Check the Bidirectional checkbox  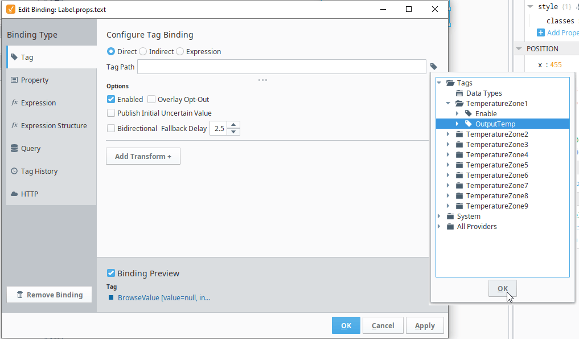[111, 128]
